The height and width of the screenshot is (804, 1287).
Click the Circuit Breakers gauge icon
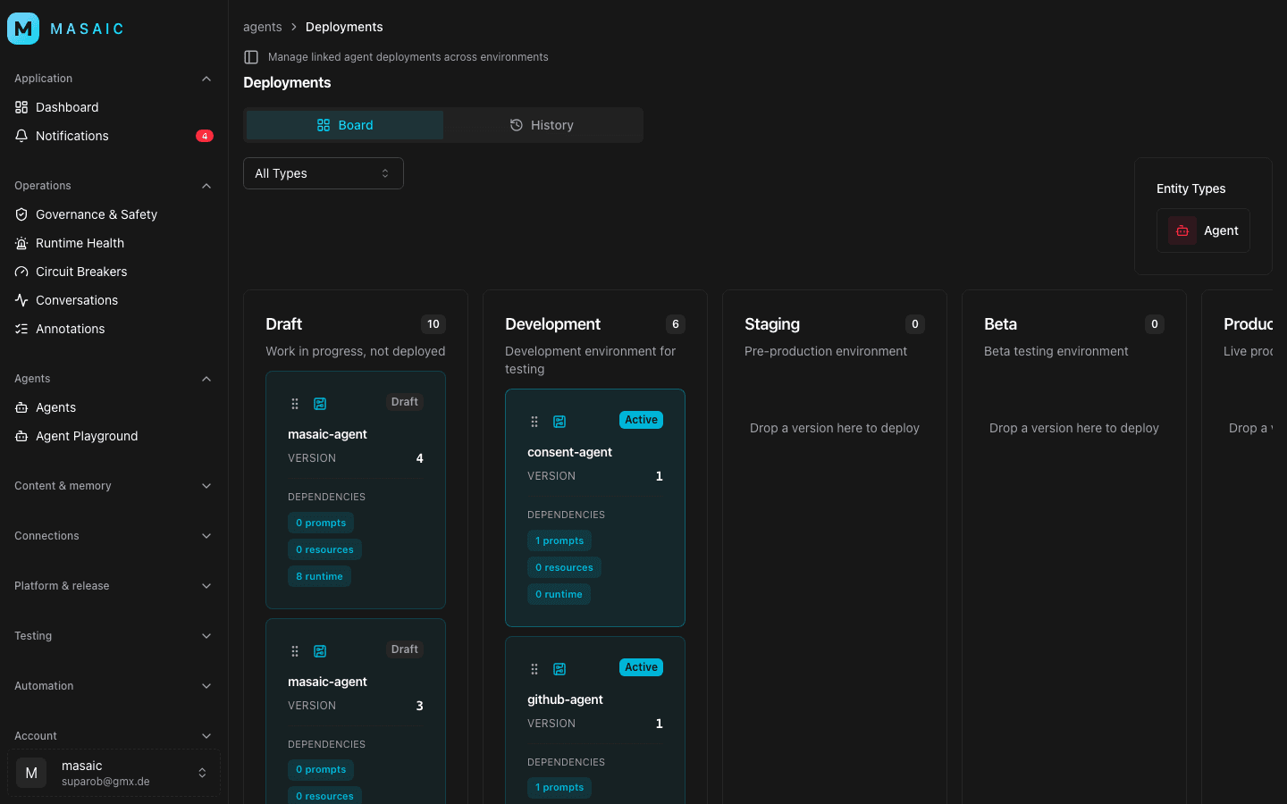[x=21, y=272]
